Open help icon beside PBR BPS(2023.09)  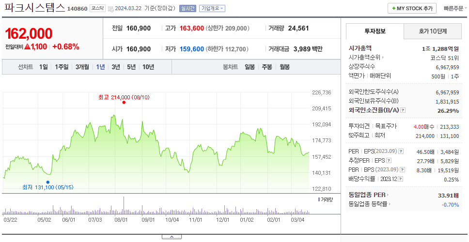tap(402, 170)
